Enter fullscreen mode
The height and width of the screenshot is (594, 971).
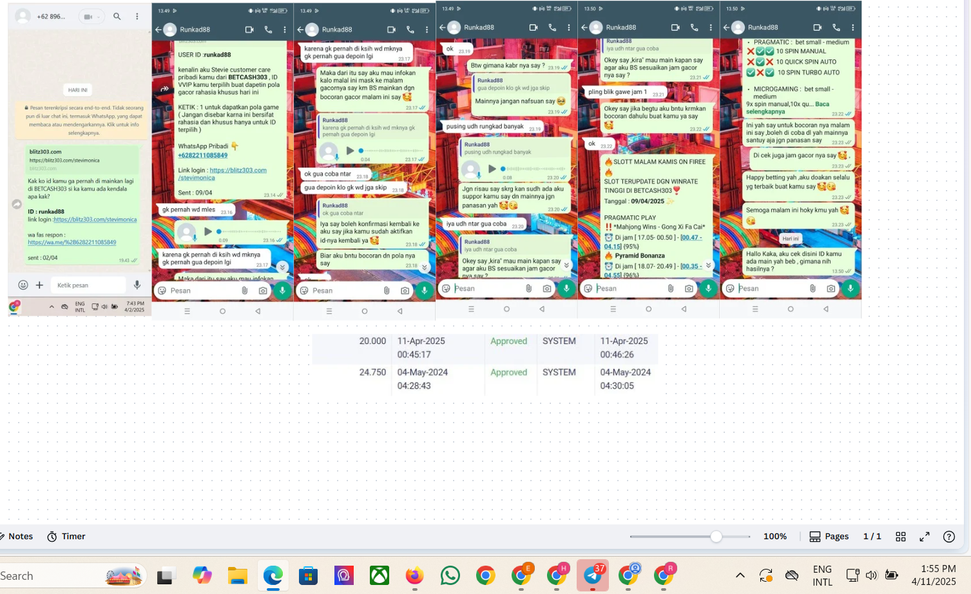[925, 536]
